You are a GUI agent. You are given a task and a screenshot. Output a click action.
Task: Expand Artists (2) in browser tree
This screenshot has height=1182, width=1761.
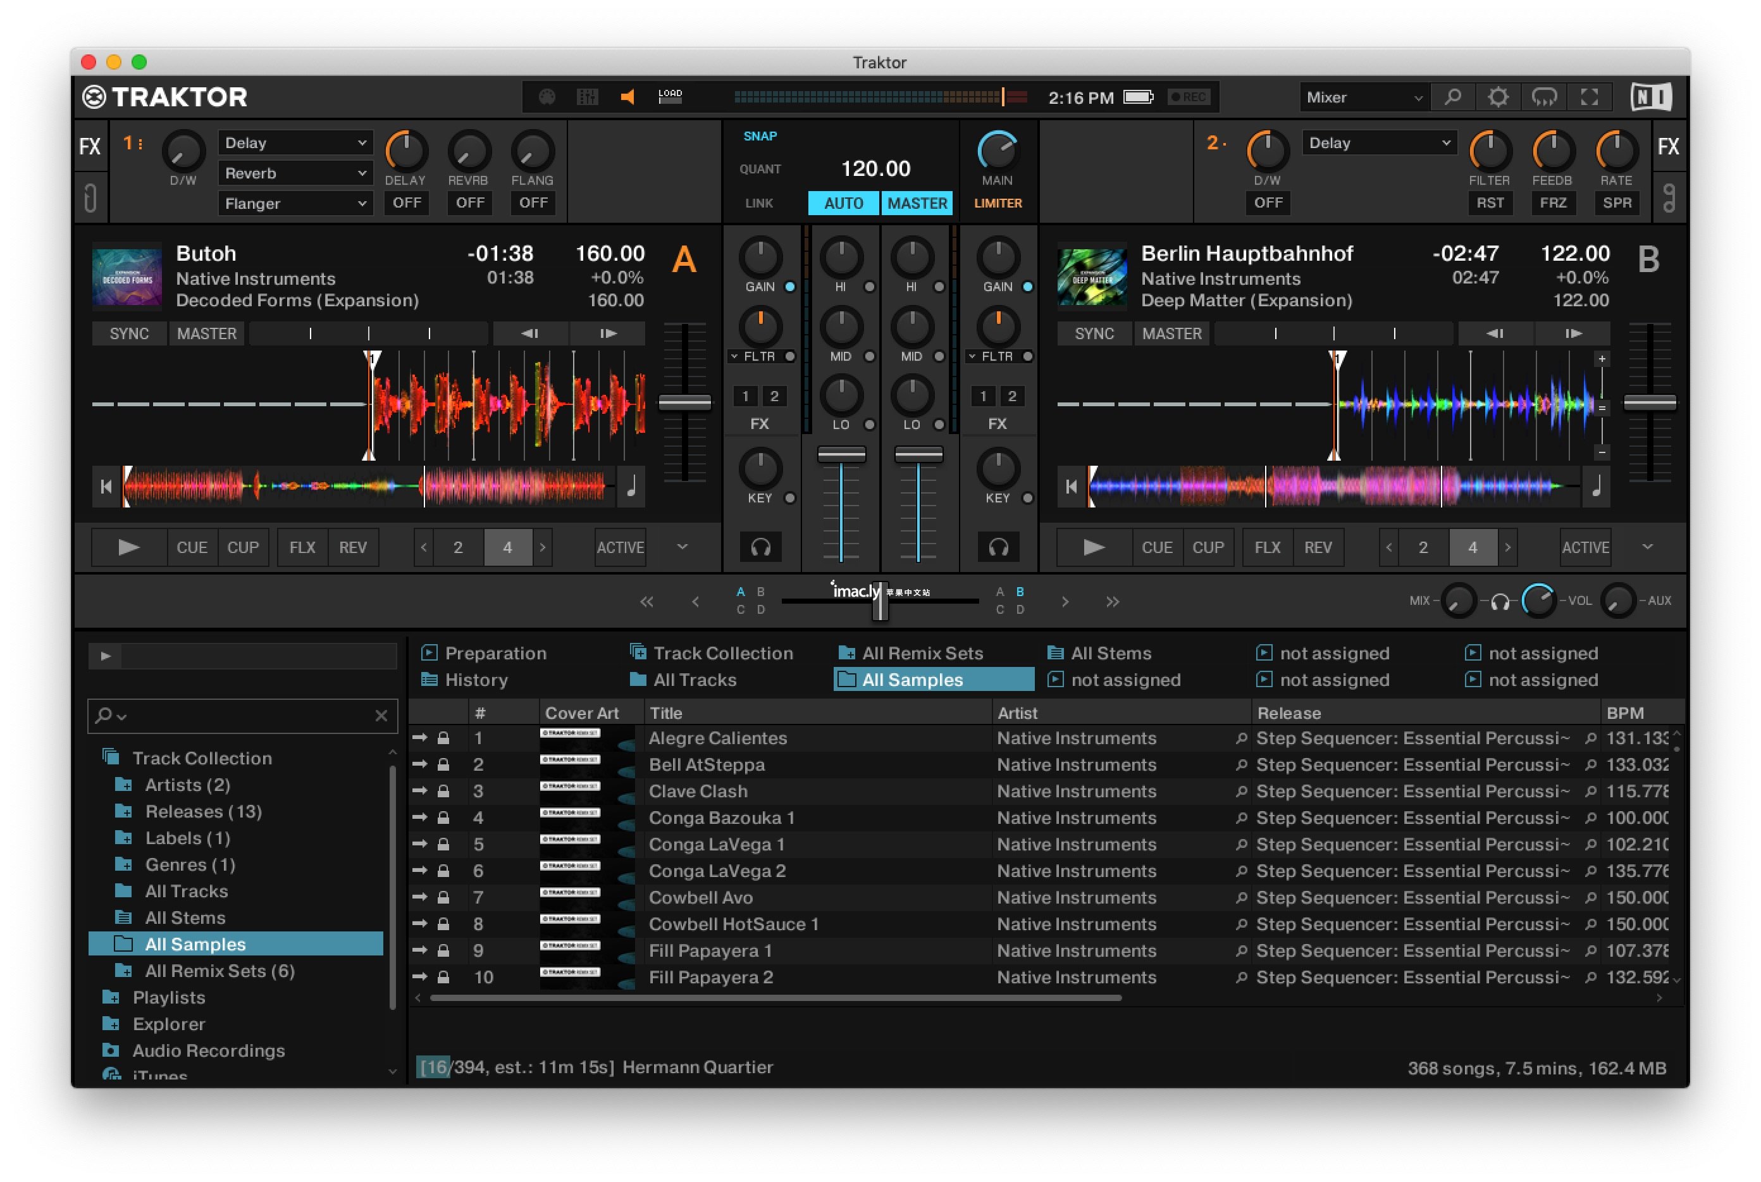pos(123,785)
